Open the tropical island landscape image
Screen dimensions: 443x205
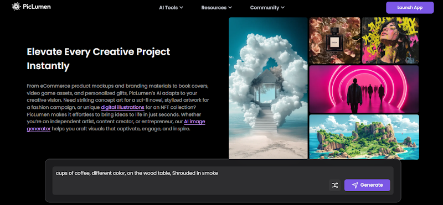(364, 137)
